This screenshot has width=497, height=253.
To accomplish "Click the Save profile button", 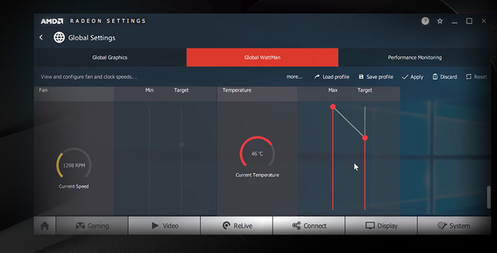I will click(376, 77).
